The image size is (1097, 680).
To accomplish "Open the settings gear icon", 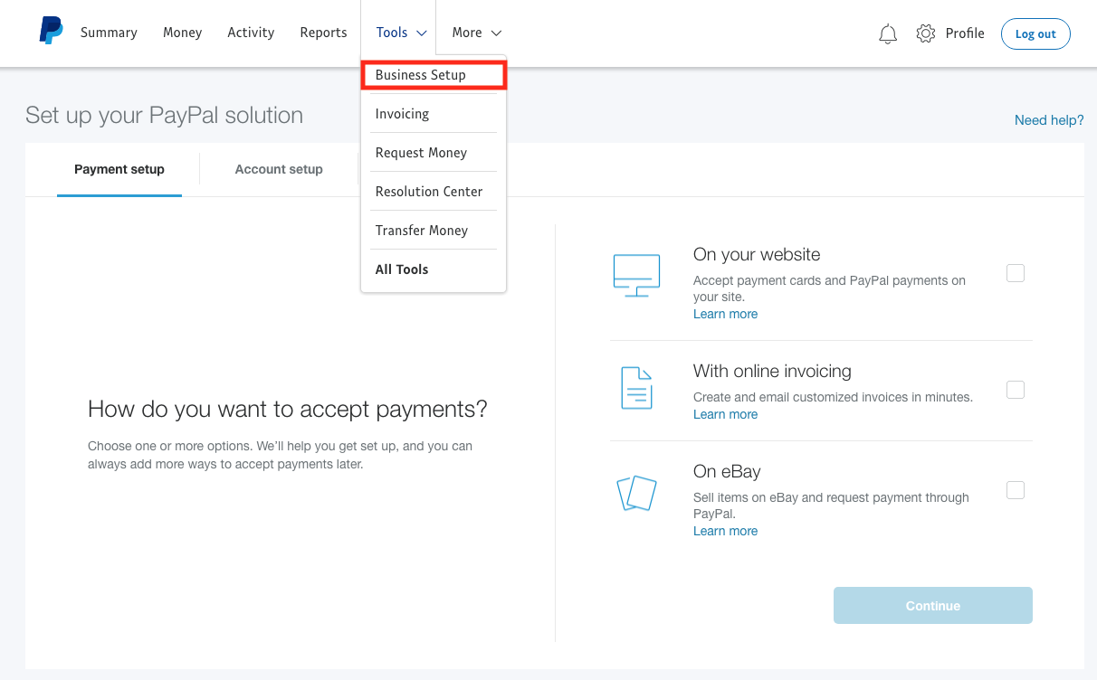I will 925,33.
